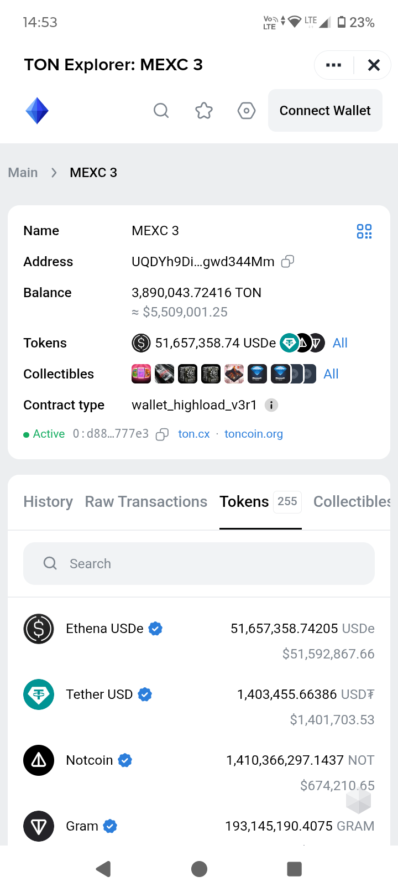Image resolution: width=398 pixels, height=892 pixels.
Task: Show QR code for MEXC 3 address
Action: point(364,231)
